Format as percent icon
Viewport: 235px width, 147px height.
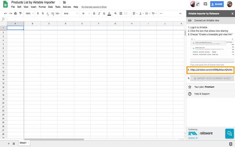[43, 14]
